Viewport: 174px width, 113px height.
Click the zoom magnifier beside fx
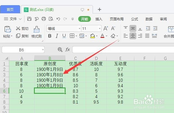60,50
